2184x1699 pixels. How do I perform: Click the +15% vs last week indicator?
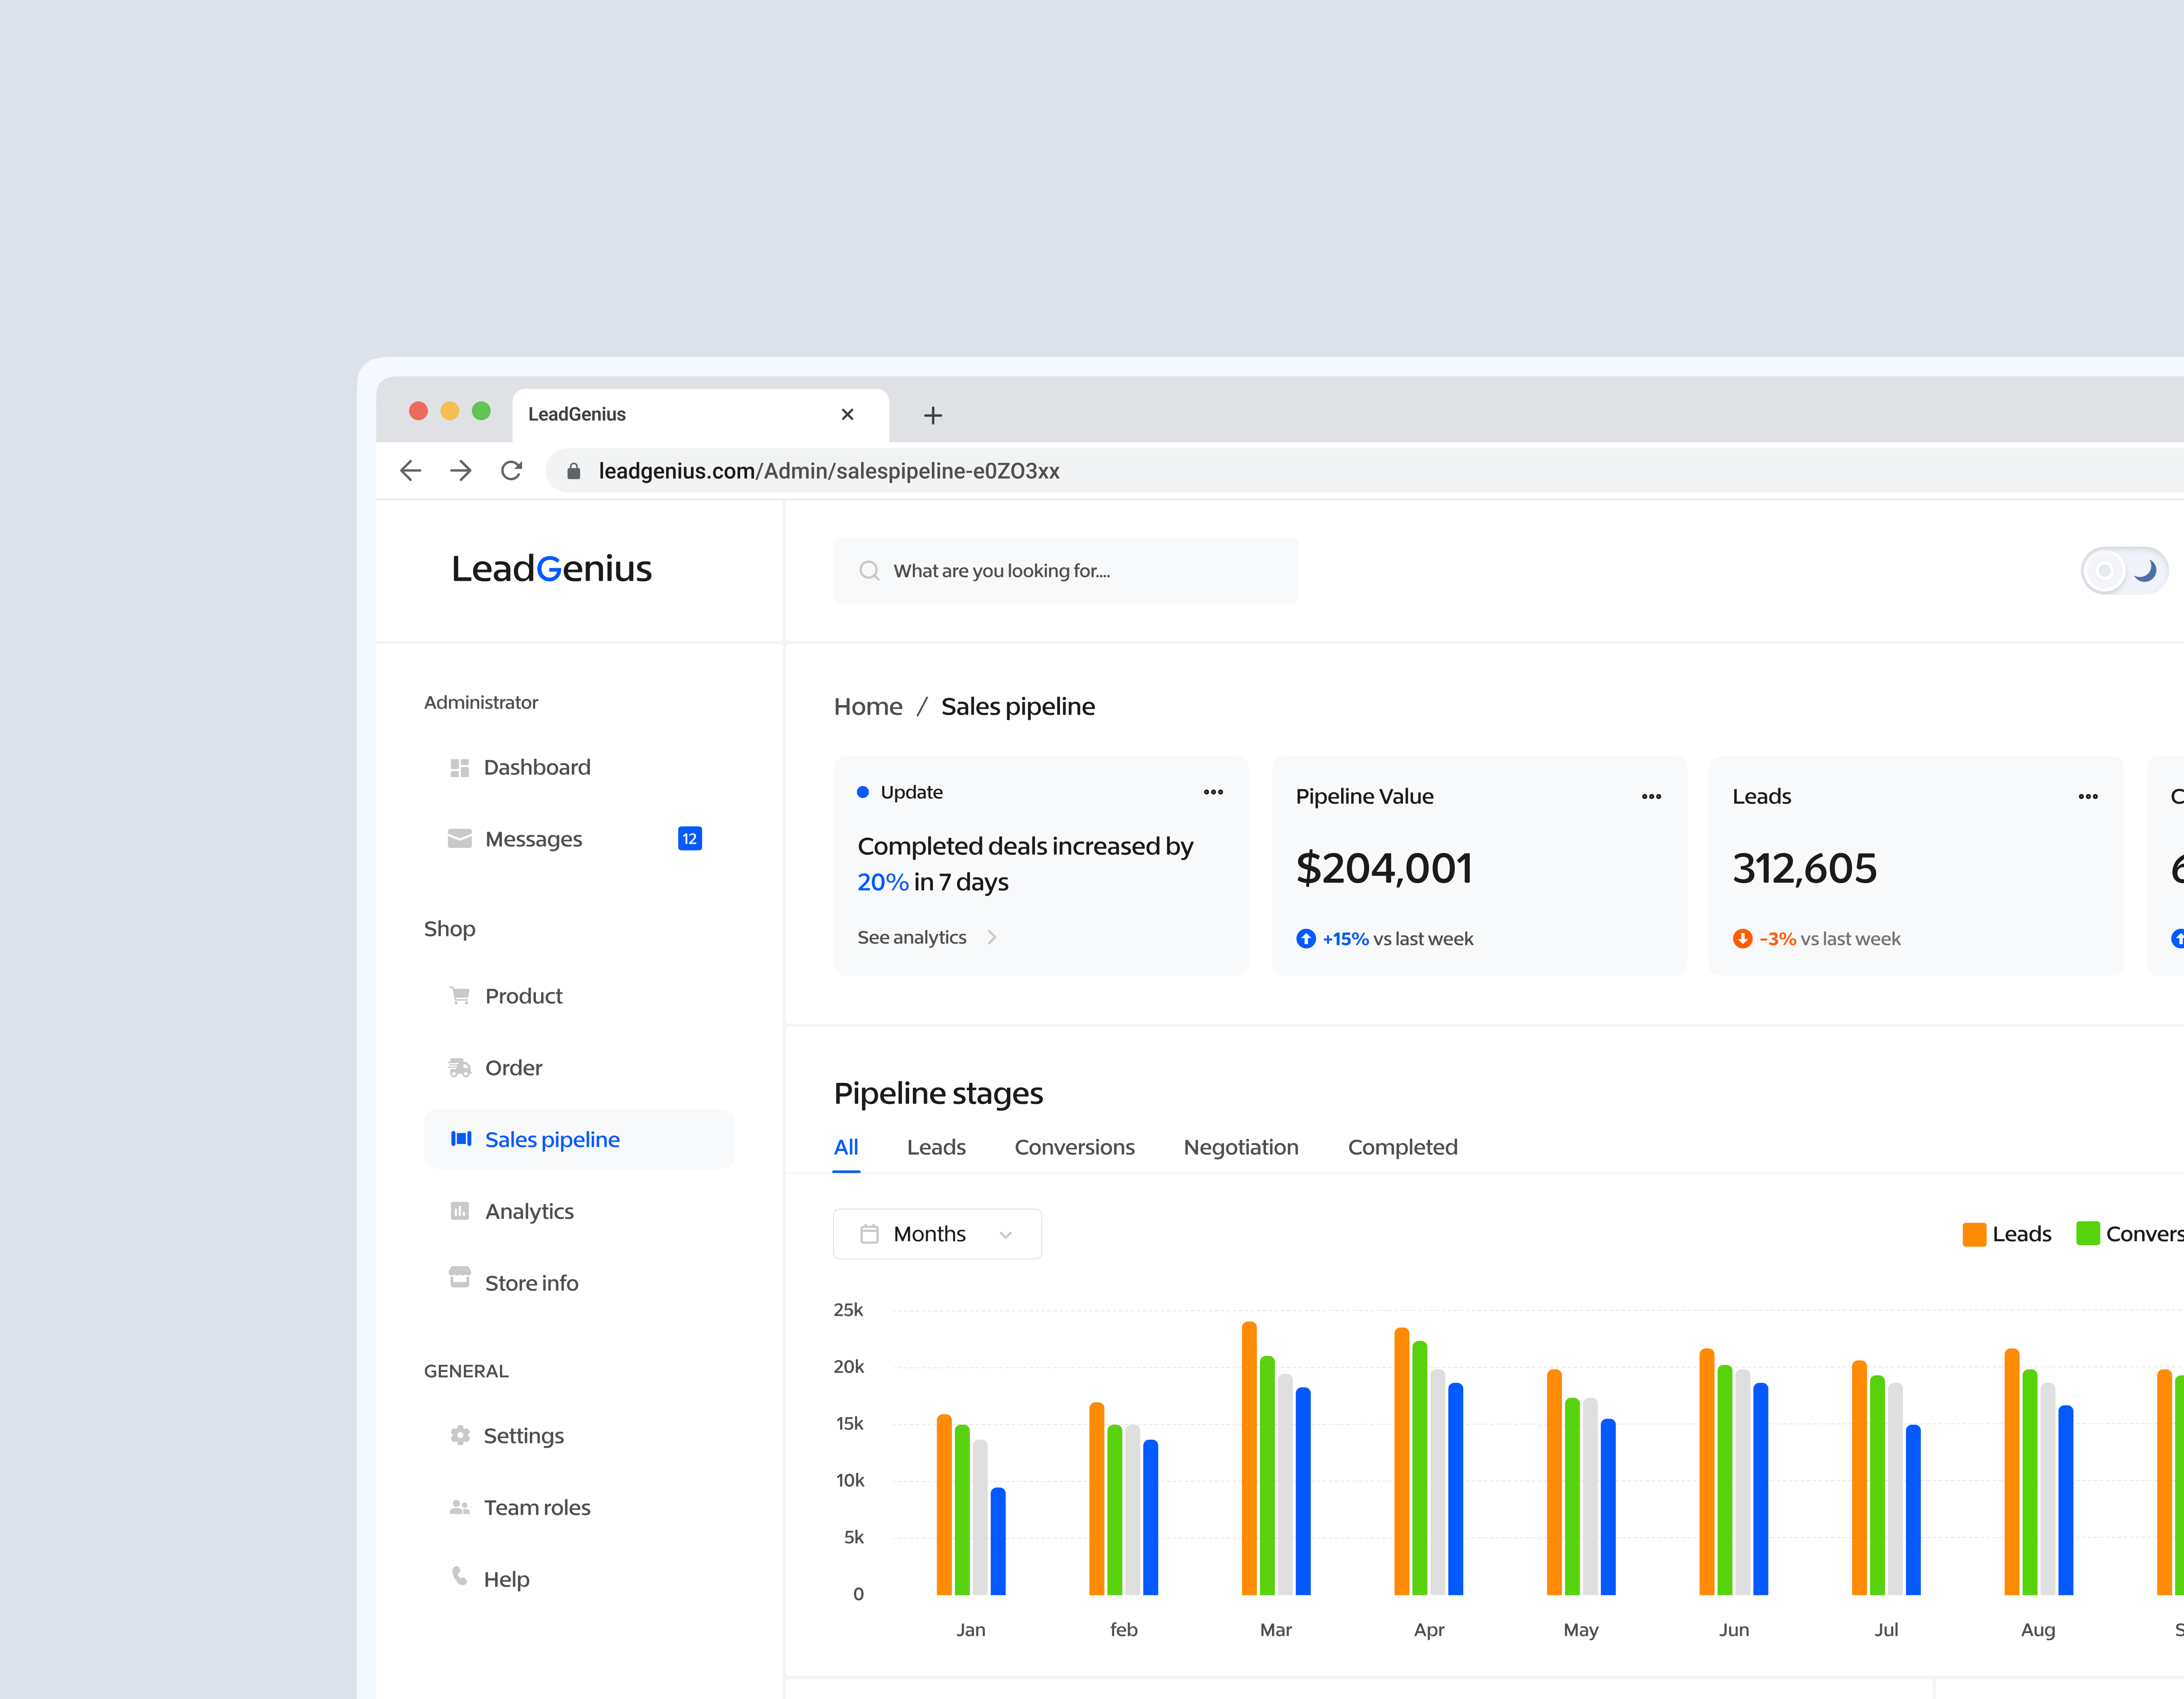[1385, 939]
